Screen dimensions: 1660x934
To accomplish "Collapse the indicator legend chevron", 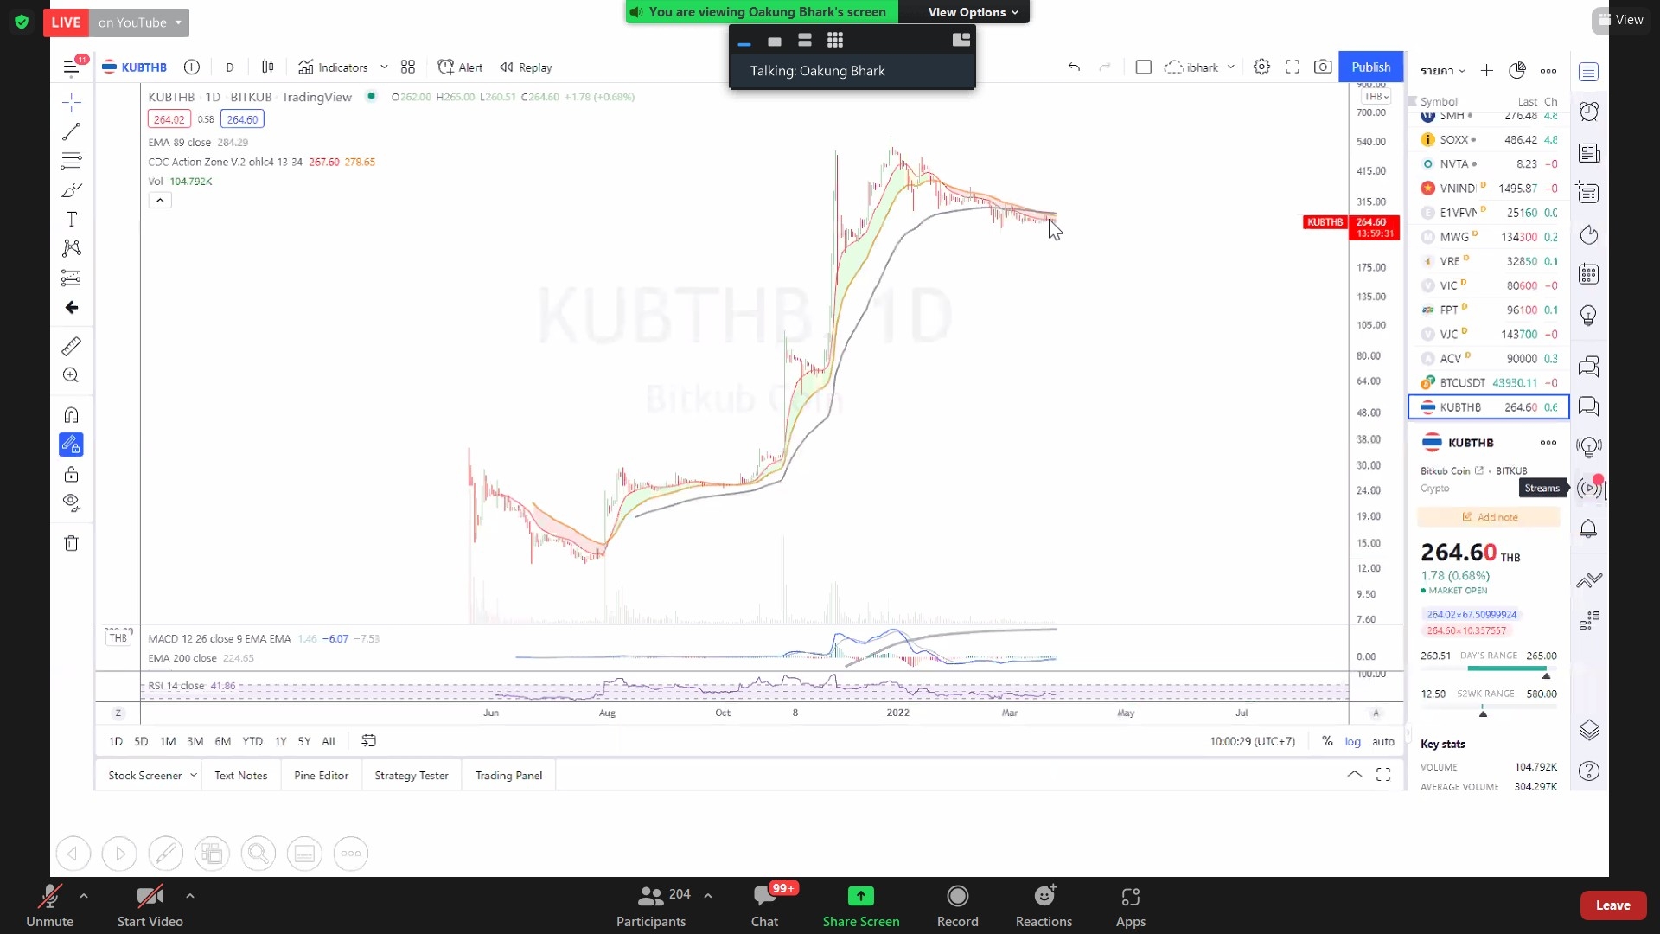I will point(160,200).
